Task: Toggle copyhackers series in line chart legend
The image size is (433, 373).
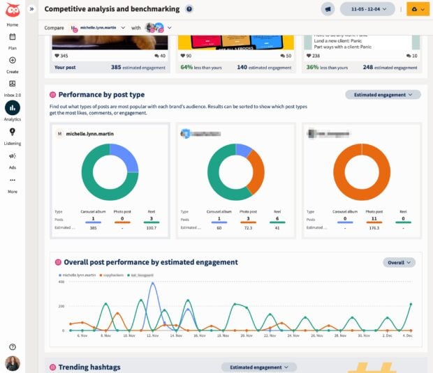Action: (116, 276)
